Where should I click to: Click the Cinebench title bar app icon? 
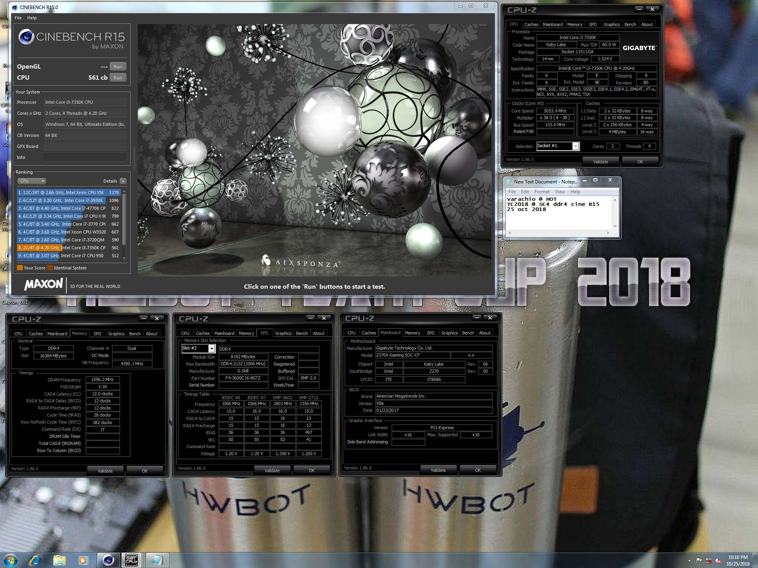pyautogui.click(x=15, y=7)
